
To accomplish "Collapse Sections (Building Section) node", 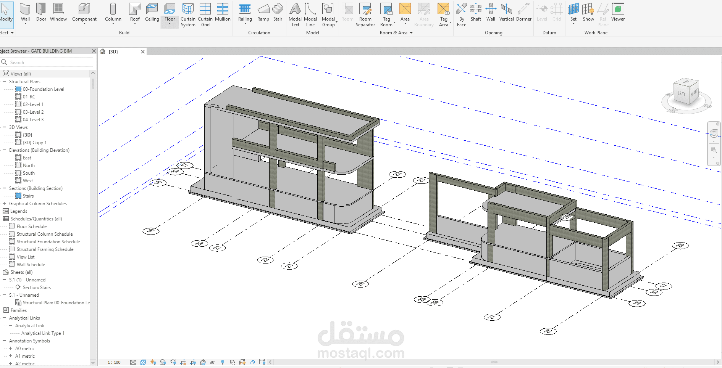I will coord(4,188).
